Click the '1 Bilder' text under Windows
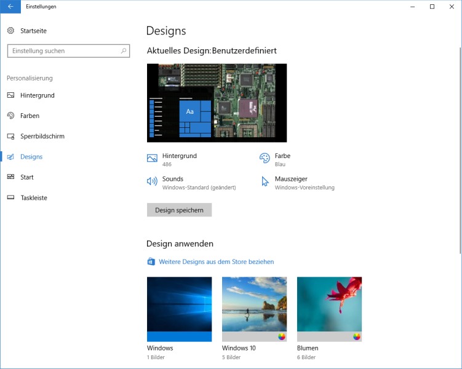 coord(156,357)
